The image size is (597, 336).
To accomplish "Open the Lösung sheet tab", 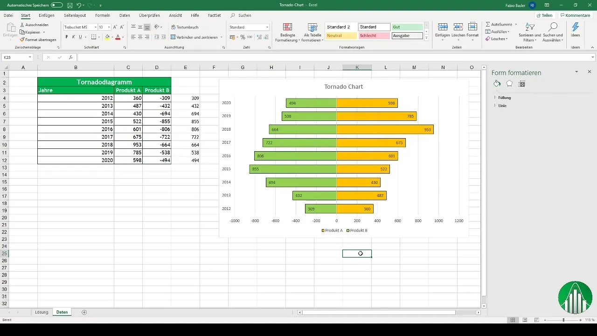I will click(x=42, y=312).
